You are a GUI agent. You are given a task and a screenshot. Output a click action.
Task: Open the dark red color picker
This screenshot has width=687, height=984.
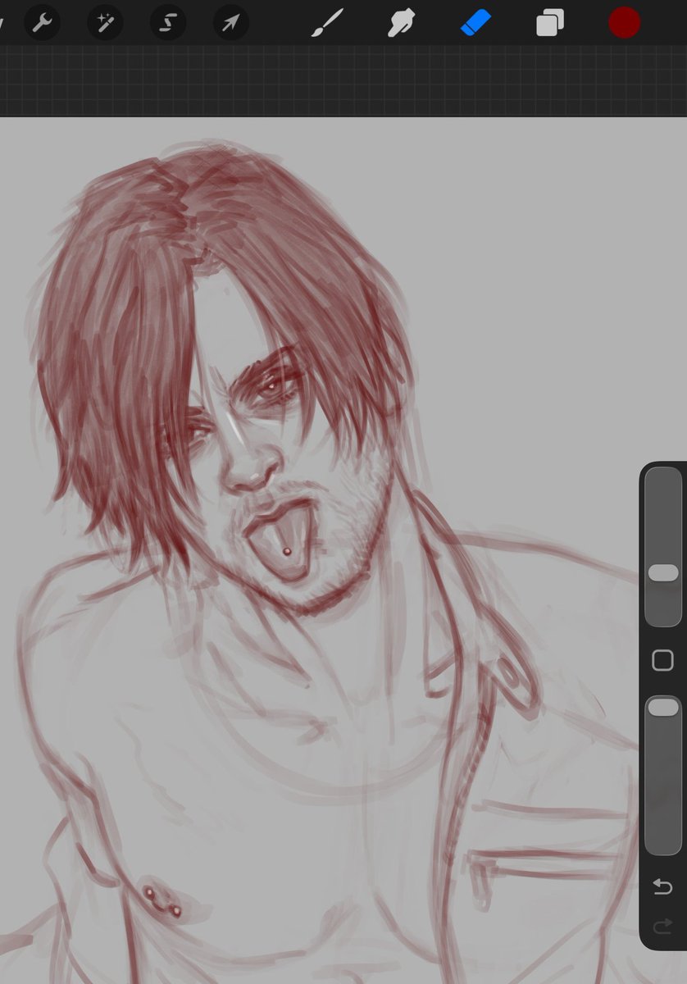coord(624,23)
